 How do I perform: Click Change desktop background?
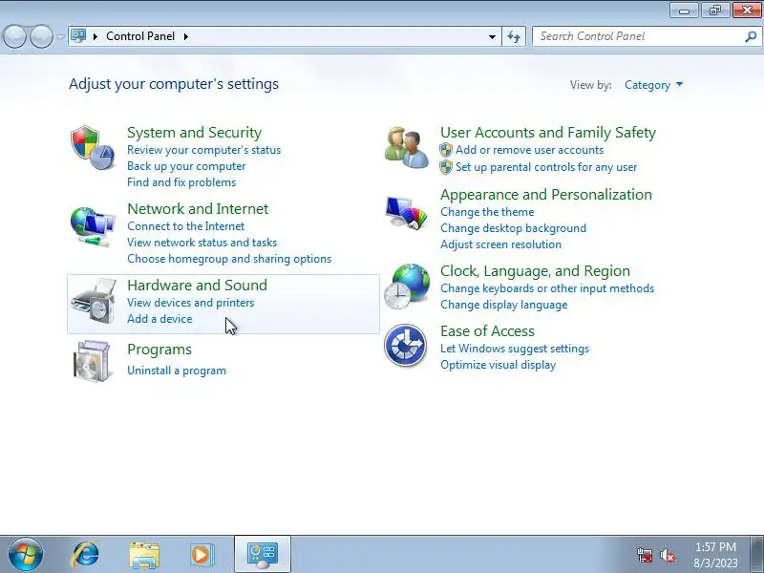(513, 228)
